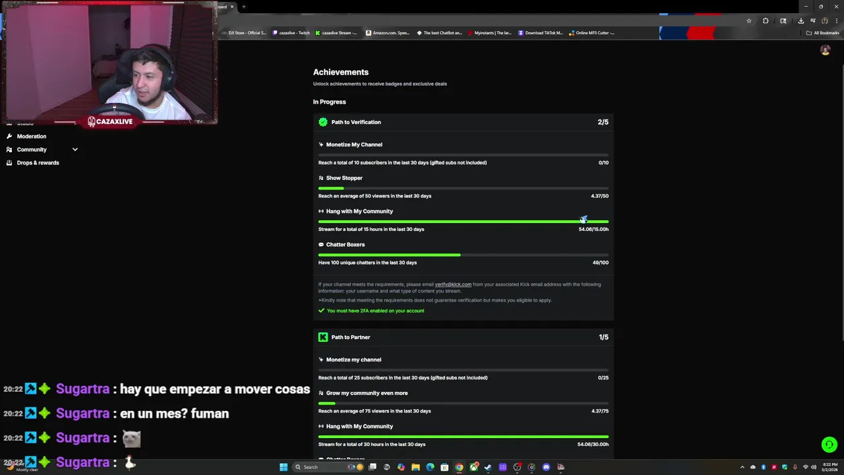The height and width of the screenshot is (475, 844).
Task: Click the Show Stopper achievement icon
Action: point(321,178)
